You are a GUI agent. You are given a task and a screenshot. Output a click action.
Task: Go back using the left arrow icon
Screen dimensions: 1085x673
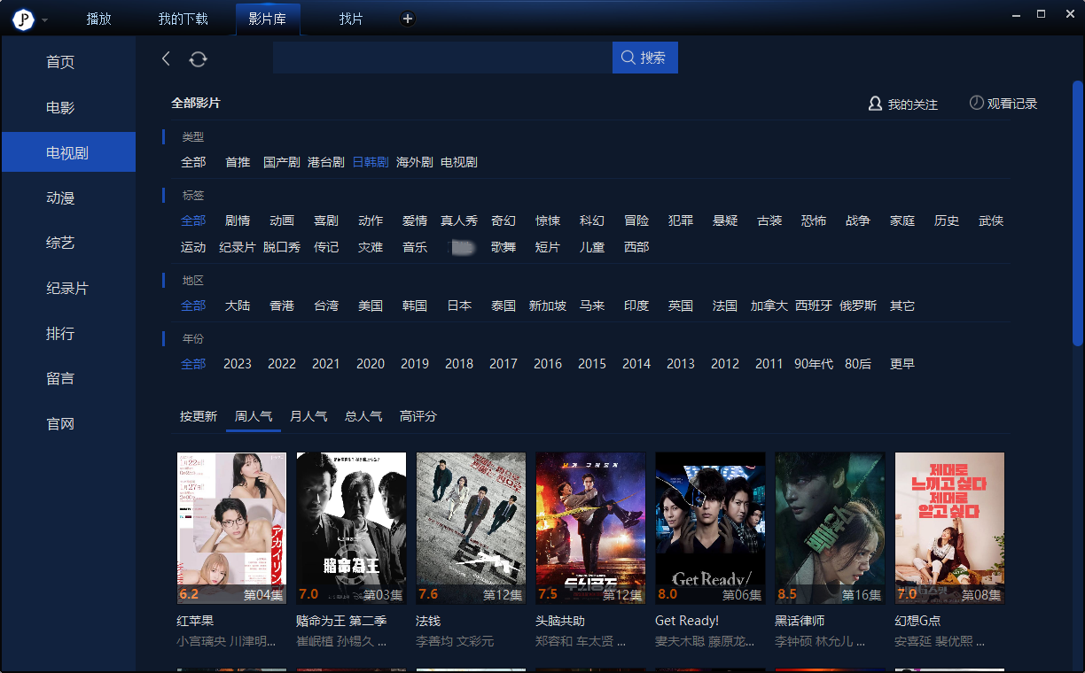point(166,58)
